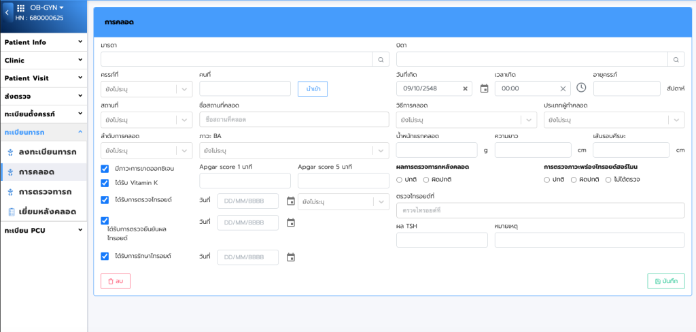
Task: Clear the birth date 09/10/2548 value
Action: coord(466,88)
